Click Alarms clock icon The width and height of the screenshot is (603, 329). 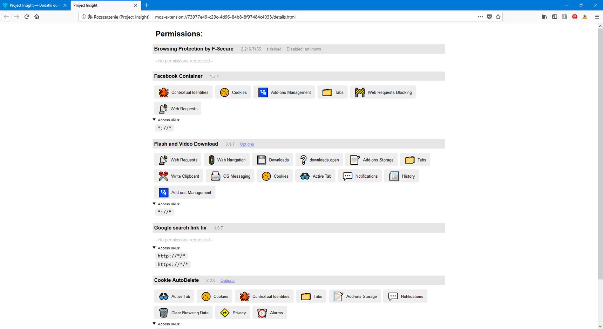pyautogui.click(x=262, y=313)
